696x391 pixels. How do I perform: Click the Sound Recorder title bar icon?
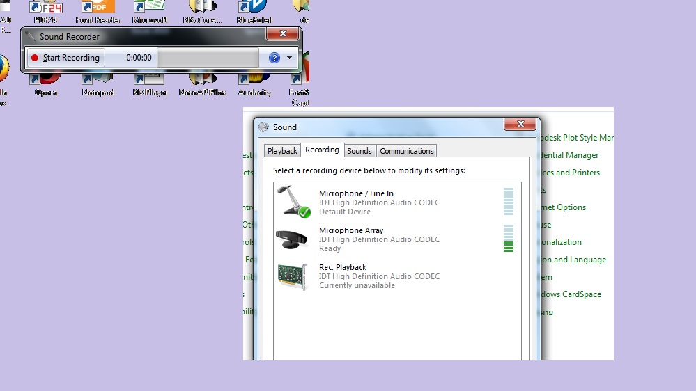(31, 36)
